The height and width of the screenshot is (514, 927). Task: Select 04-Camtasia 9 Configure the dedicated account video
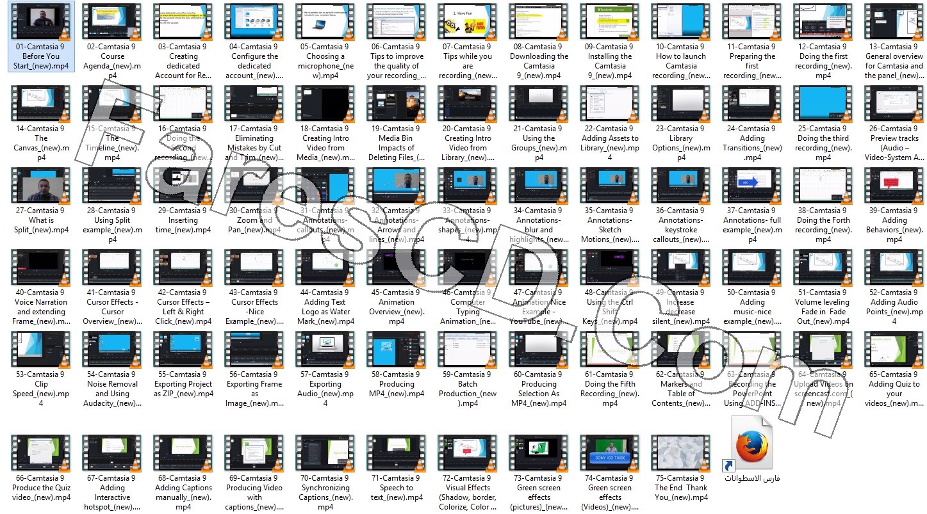coord(254,41)
